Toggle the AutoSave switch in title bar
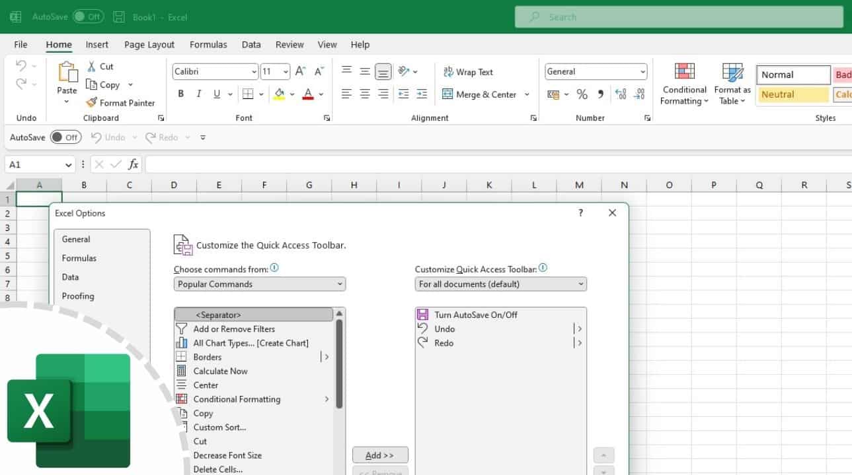Screen dimensions: 852x475 pyautogui.click(x=88, y=16)
